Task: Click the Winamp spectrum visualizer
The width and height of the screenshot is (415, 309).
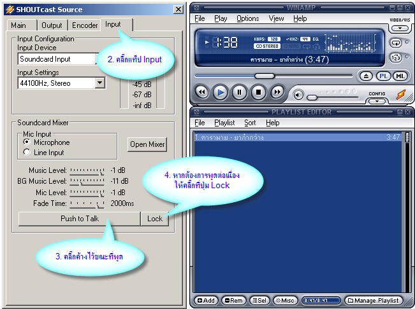Action: (x=350, y=43)
